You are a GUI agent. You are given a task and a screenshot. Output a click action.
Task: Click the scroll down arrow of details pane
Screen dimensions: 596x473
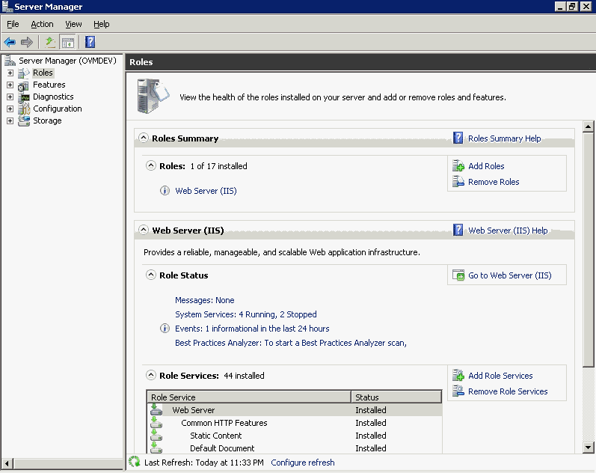point(588,448)
